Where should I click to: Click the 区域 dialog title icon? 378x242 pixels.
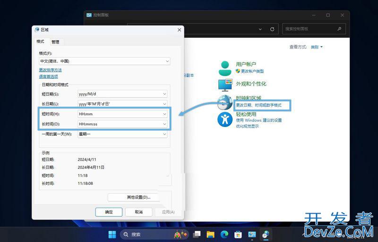pos(37,30)
